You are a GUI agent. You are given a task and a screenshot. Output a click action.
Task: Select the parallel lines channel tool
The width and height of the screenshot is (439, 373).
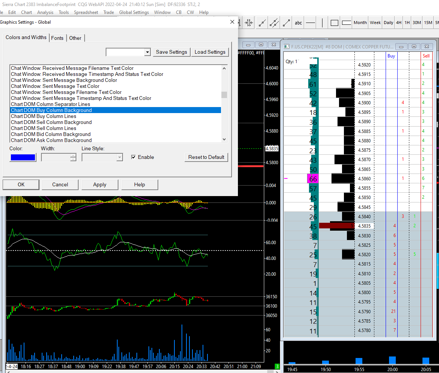274,23
